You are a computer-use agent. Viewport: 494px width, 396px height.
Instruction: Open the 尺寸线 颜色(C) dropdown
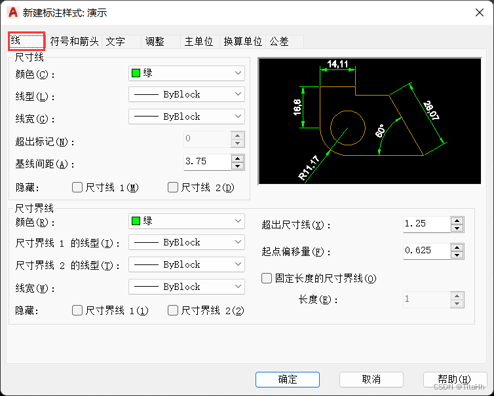[x=187, y=73]
